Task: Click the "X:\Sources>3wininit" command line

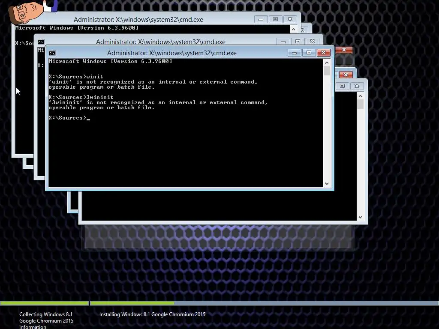Action: point(81,97)
